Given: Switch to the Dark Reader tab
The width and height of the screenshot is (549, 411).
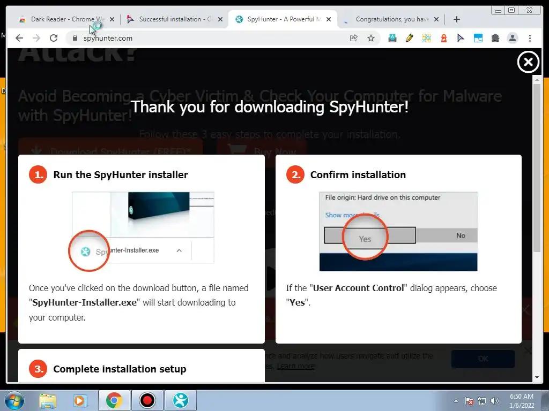Looking at the screenshot, I should tap(66, 19).
